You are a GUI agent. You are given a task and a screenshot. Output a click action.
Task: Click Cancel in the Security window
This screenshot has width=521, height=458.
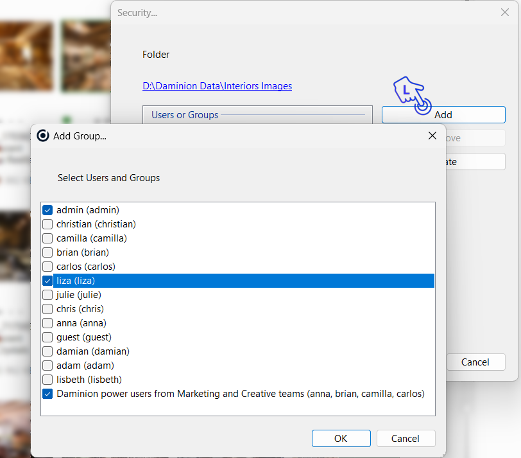click(x=475, y=362)
